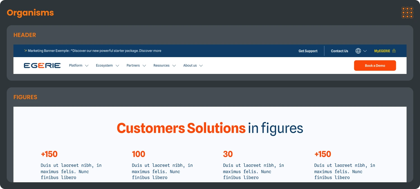Click the +150 statistic figure
This screenshot has height=189, width=420.
pos(49,154)
